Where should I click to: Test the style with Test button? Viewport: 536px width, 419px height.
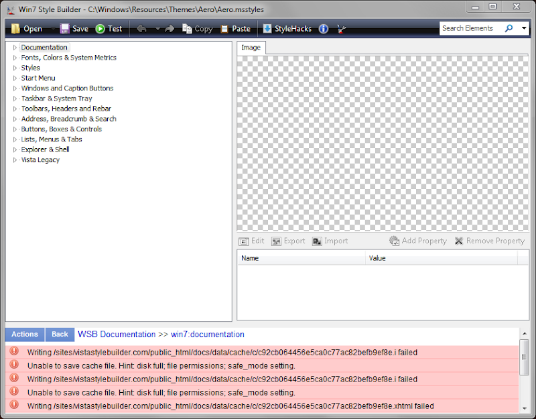click(x=109, y=29)
